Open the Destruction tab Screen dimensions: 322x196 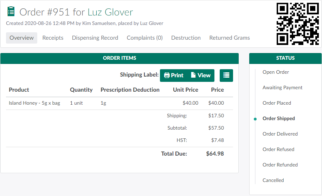tap(186, 38)
